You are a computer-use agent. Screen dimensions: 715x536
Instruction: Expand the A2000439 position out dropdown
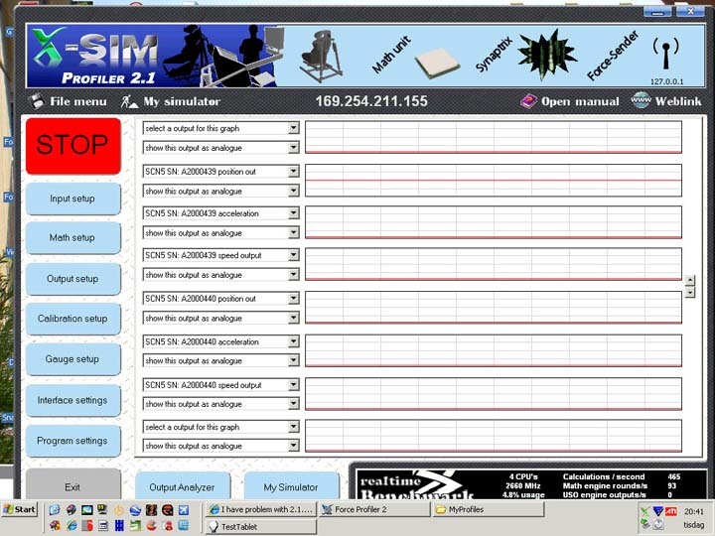pyautogui.click(x=293, y=171)
